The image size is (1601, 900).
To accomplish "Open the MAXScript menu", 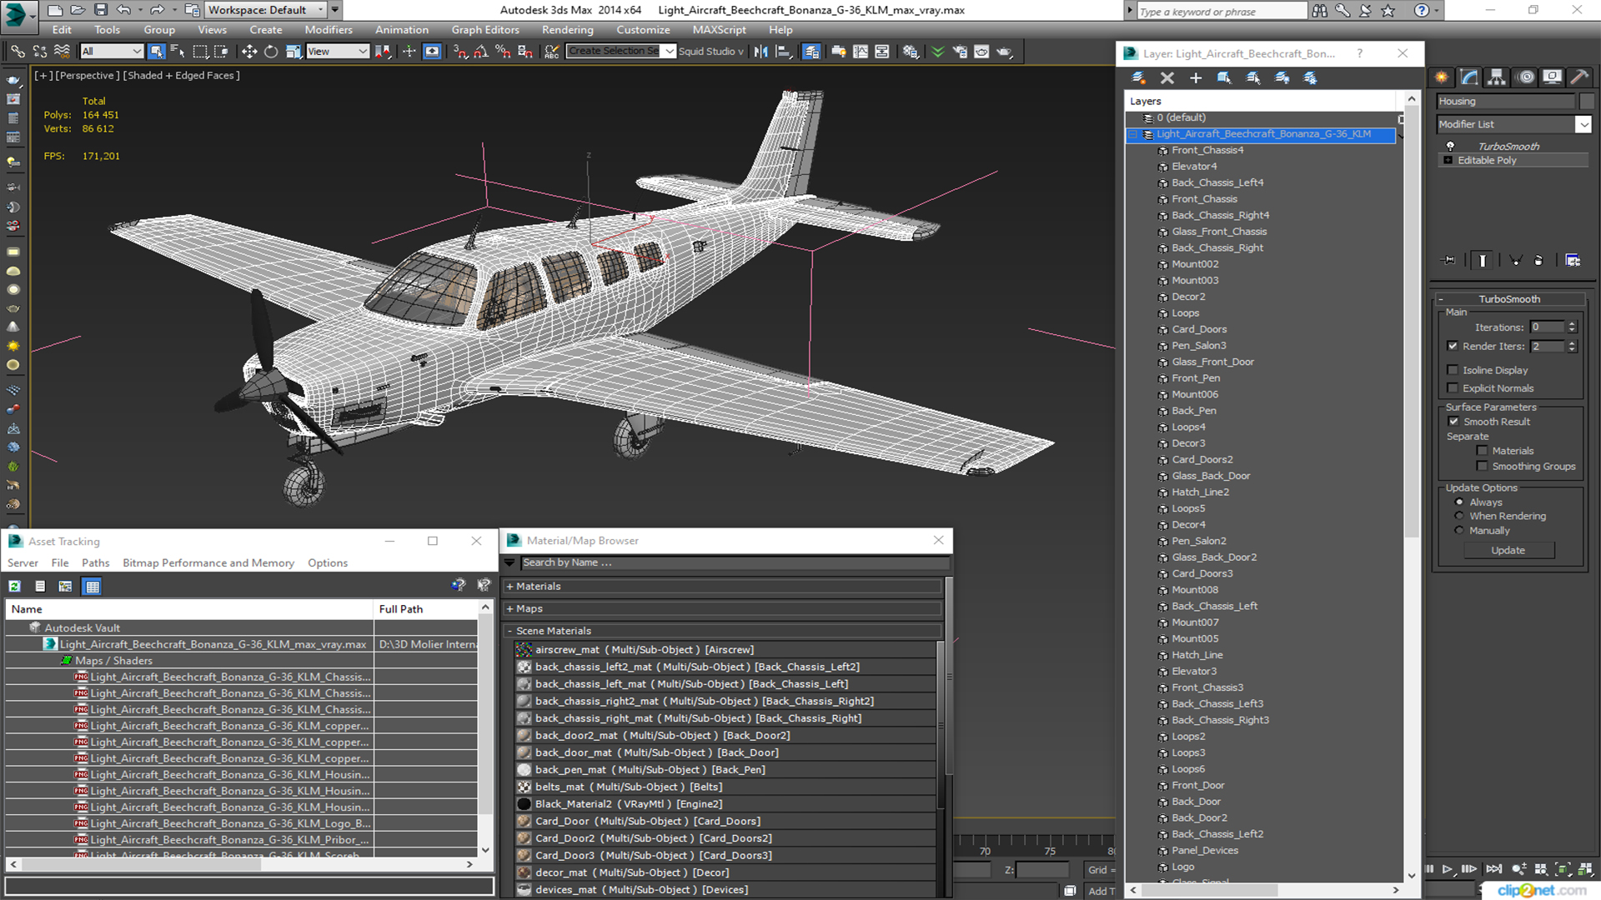I will click(720, 30).
